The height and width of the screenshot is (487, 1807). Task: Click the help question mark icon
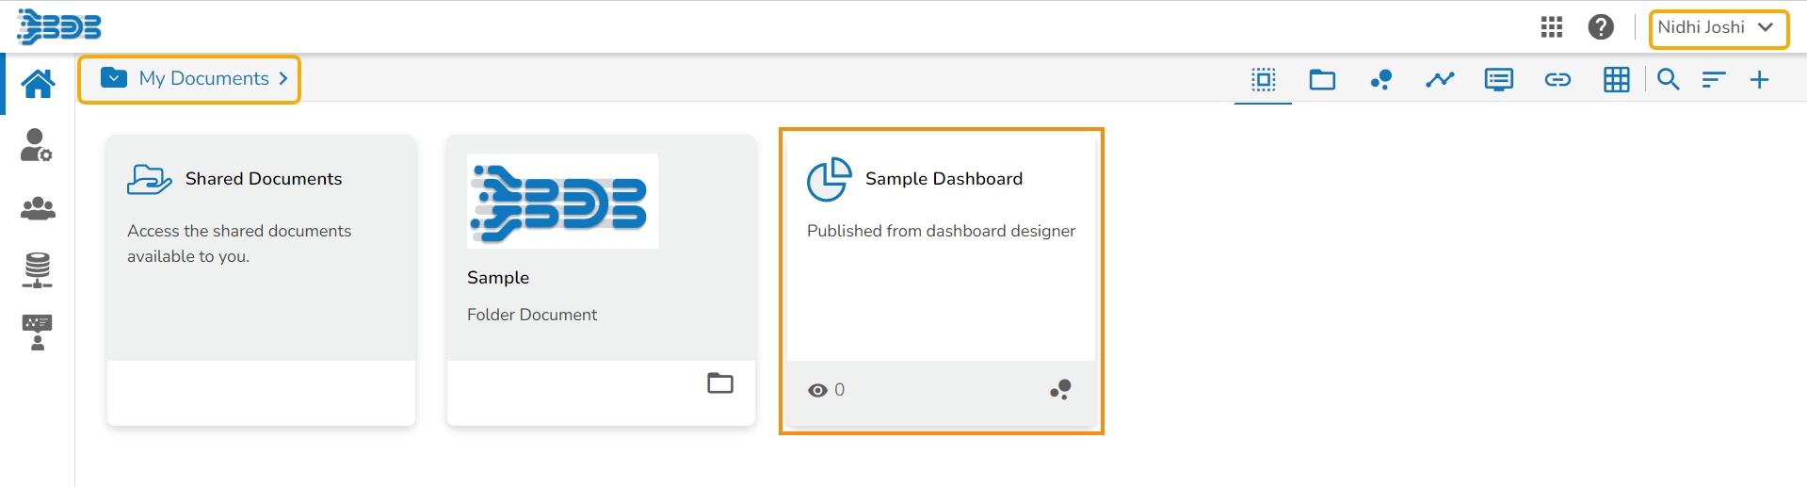coord(1601,27)
